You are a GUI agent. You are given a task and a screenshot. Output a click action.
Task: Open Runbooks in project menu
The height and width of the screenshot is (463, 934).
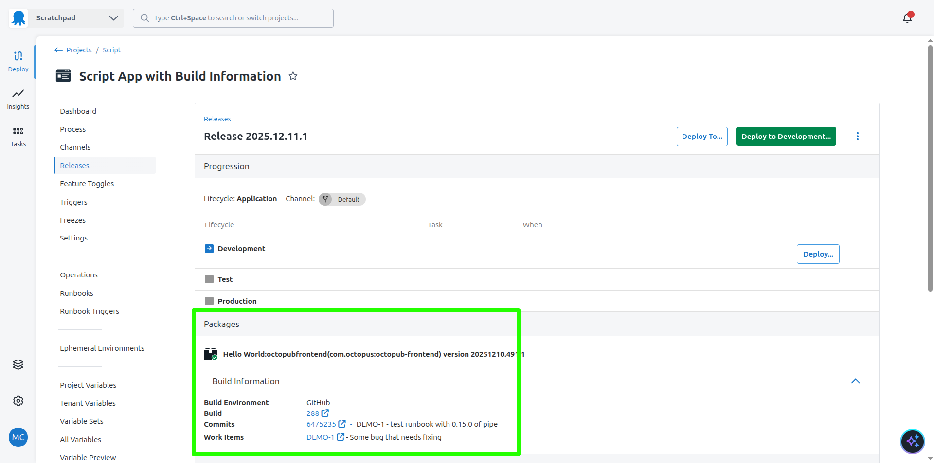76,293
